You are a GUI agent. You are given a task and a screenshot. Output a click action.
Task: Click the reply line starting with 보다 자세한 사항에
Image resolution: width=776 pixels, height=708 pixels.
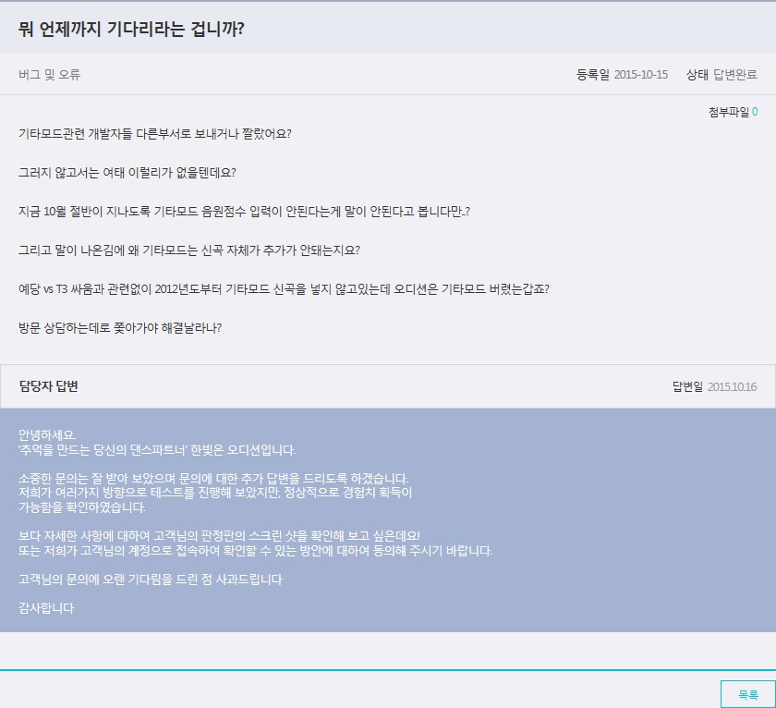[x=219, y=536]
